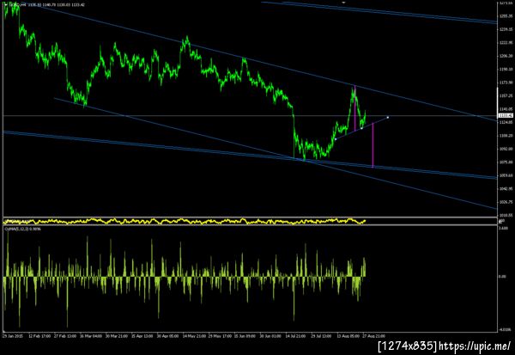Click the 1042.95 price axis label
515x355 pixels.
point(506,189)
